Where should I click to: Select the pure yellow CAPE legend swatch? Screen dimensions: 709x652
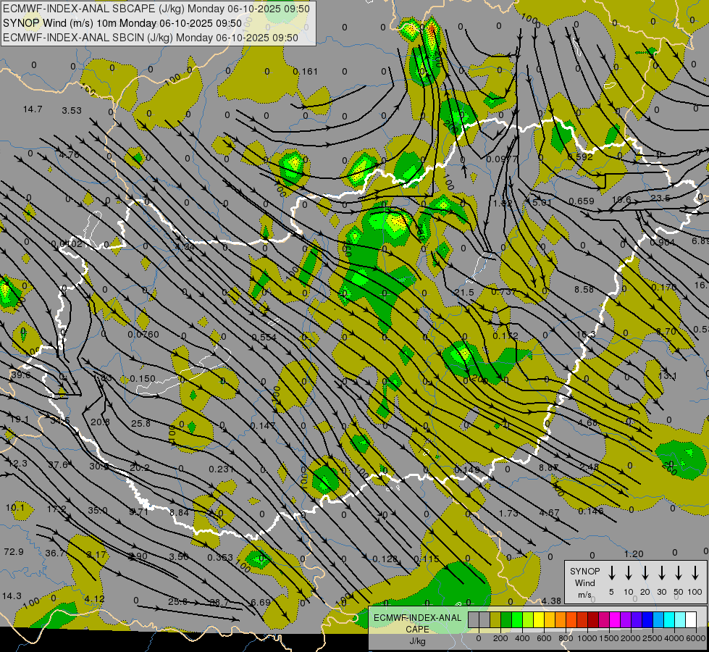tap(539, 620)
